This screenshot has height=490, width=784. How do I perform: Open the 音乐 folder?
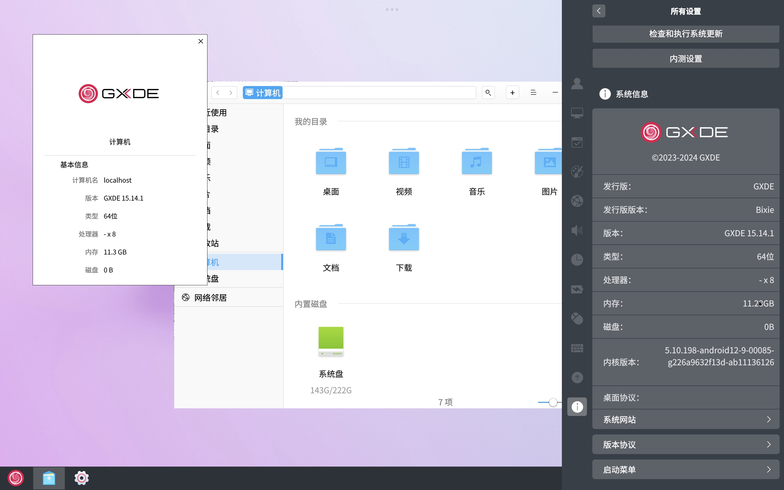pos(477,172)
